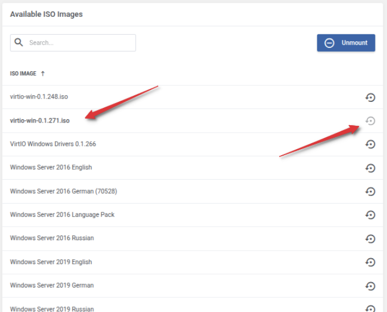The image size is (387, 312).
Task: Click the Available ISO Images heading
Action: (46, 14)
